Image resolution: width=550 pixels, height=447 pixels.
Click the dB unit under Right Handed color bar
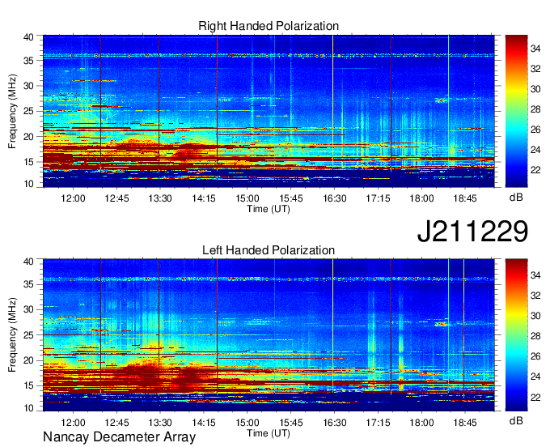(x=516, y=198)
